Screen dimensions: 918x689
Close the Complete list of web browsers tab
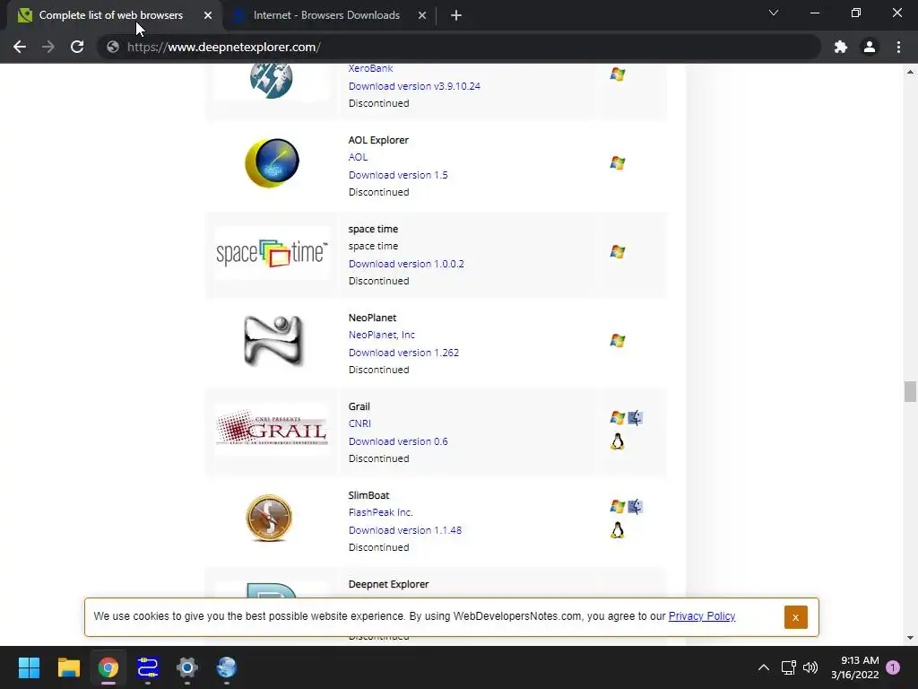pos(208,15)
